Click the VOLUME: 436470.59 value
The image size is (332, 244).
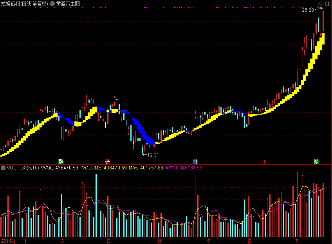pyautogui.click(x=105, y=168)
